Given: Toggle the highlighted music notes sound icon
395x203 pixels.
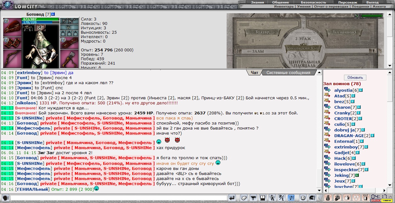Looking at the screenshot, I should (291, 198).
